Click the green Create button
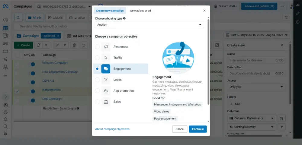The height and width of the screenshot is (145, 302). pos(24,45)
